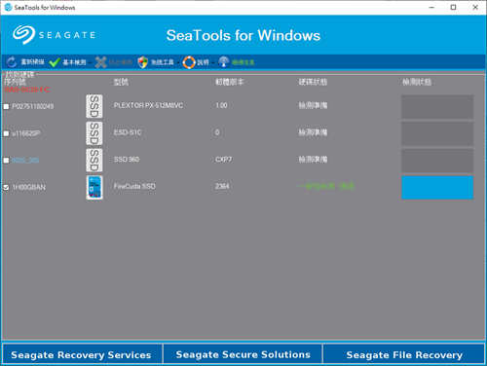The width and height of the screenshot is (487, 366).
Task: Click the blue test status bar for FireCuda
Action: tap(437, 187)
